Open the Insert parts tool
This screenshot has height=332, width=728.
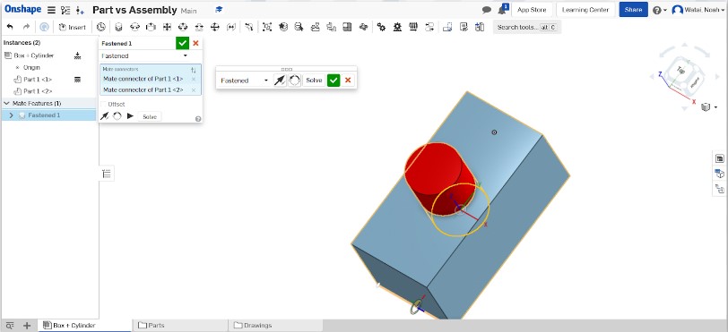[72, 28]
